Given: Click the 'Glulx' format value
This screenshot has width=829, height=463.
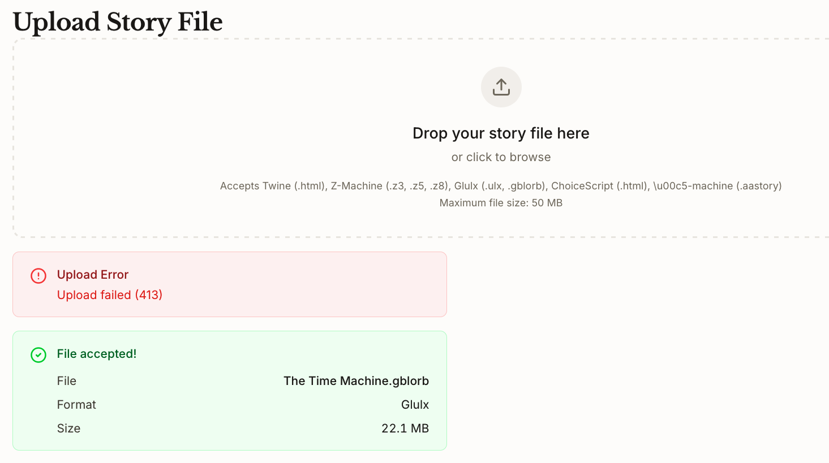Looking at the screenshot, I should point(415,405).
